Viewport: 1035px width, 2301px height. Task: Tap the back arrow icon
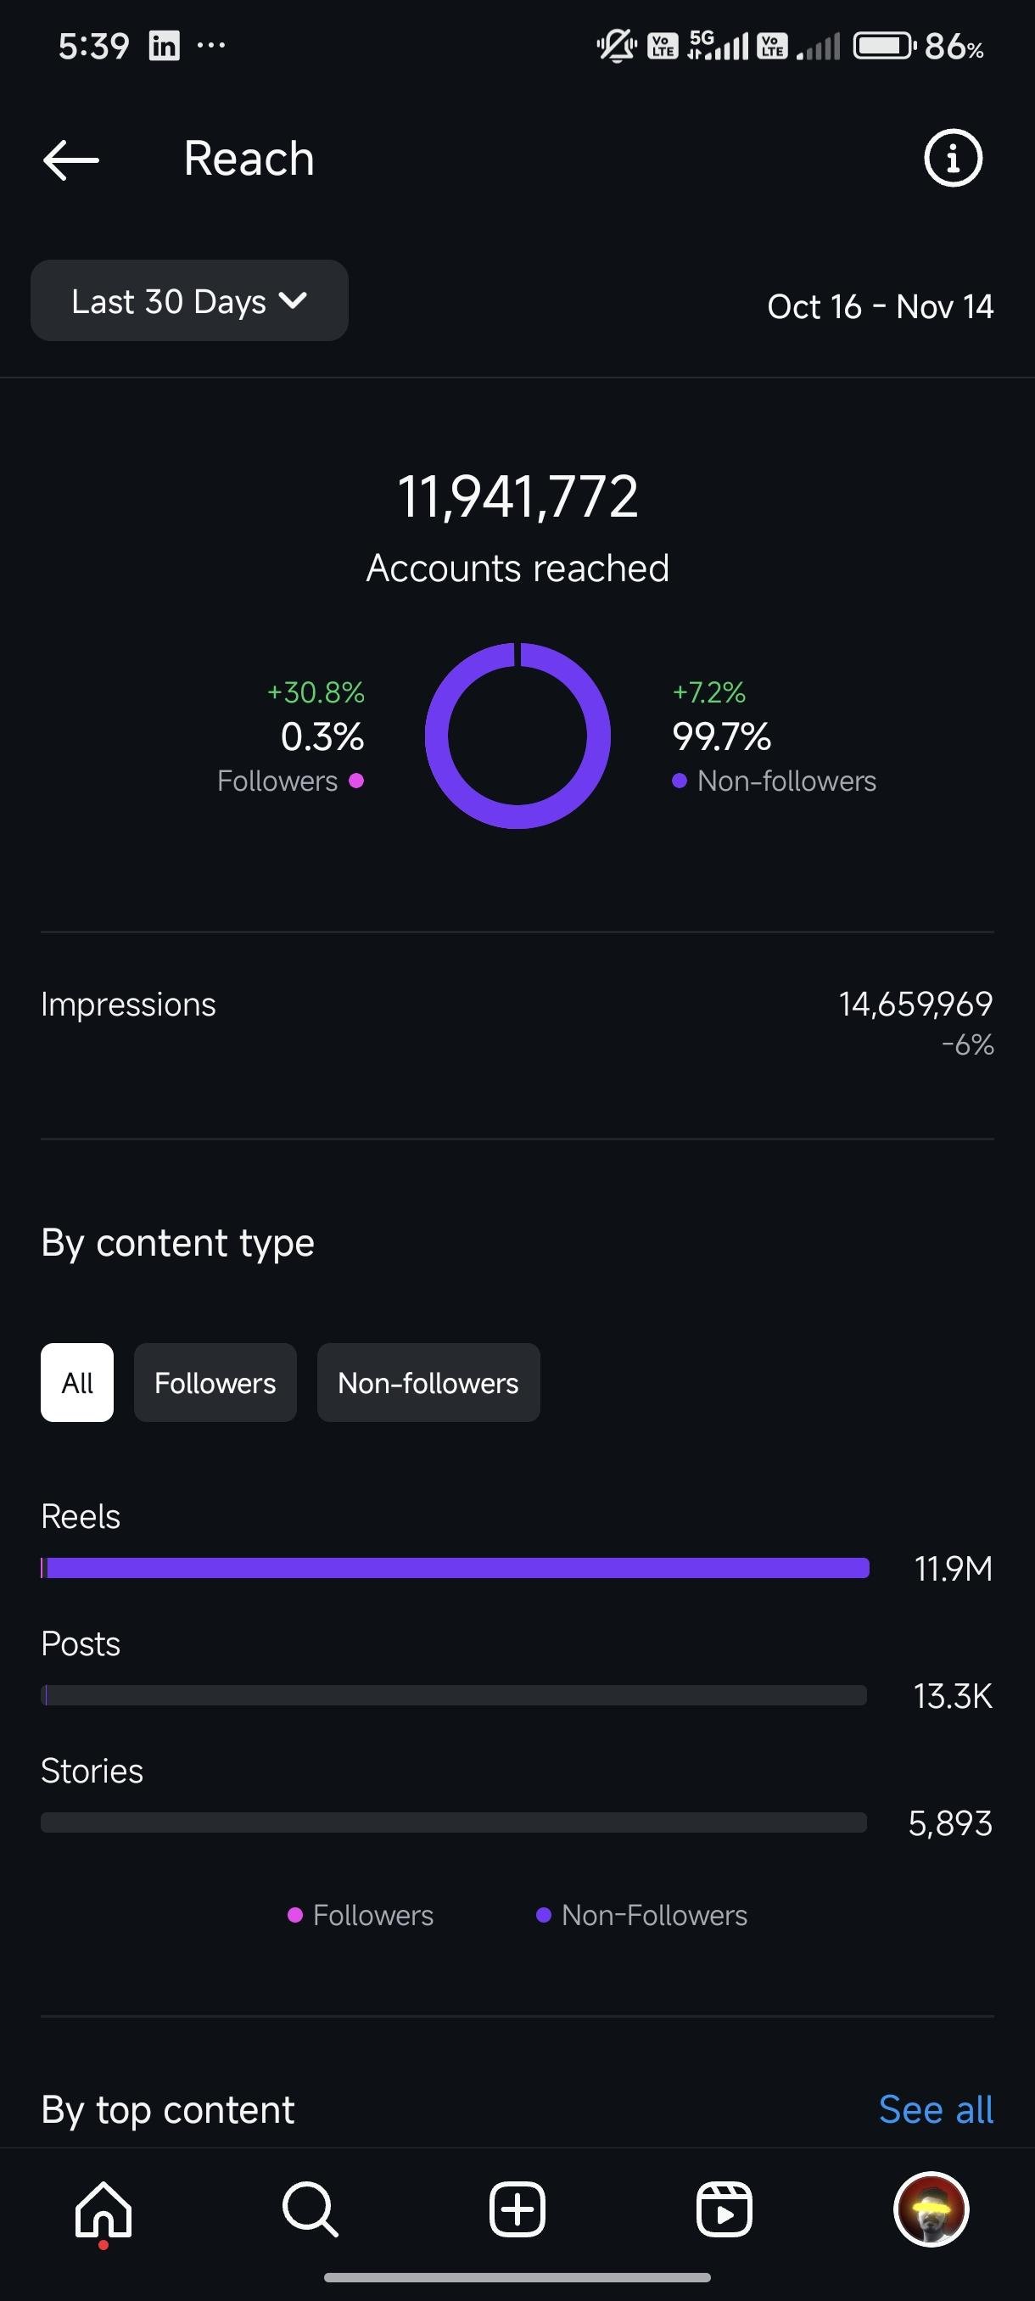click(x=70, y=160)
